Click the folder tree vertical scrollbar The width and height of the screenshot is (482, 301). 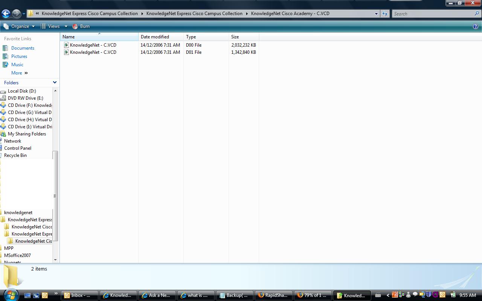click(x=55, y=196)
